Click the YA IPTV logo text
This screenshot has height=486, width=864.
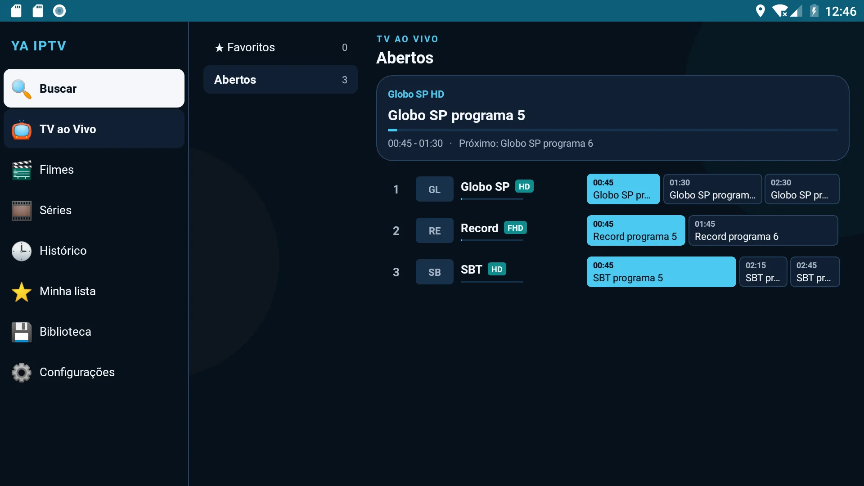click(x=39, y=46)
